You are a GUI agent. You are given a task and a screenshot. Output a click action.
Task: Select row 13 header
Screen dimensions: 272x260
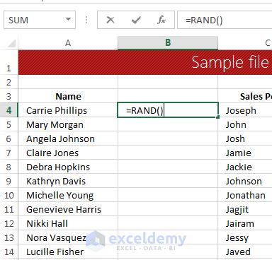pyautogui.click(x=9, y=237)
